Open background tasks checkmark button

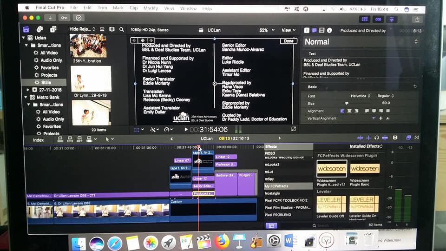[x=79, y=18]
